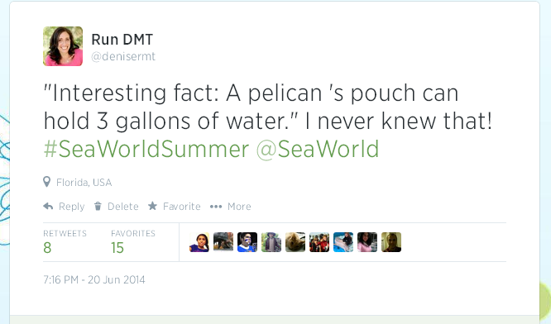Open the @SeaWorld mention link
Viewport: 551px width, 324px height.
(318, 149)
